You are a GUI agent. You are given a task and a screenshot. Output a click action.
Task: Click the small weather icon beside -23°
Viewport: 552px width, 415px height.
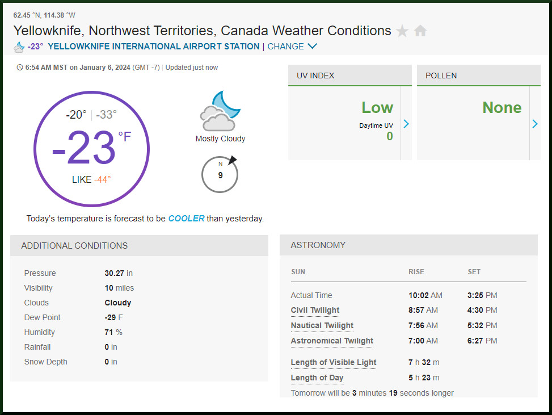(19, 47)
